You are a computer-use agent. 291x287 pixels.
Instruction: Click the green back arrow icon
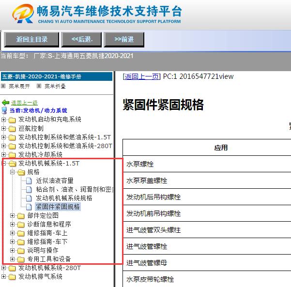click(5, 103)
